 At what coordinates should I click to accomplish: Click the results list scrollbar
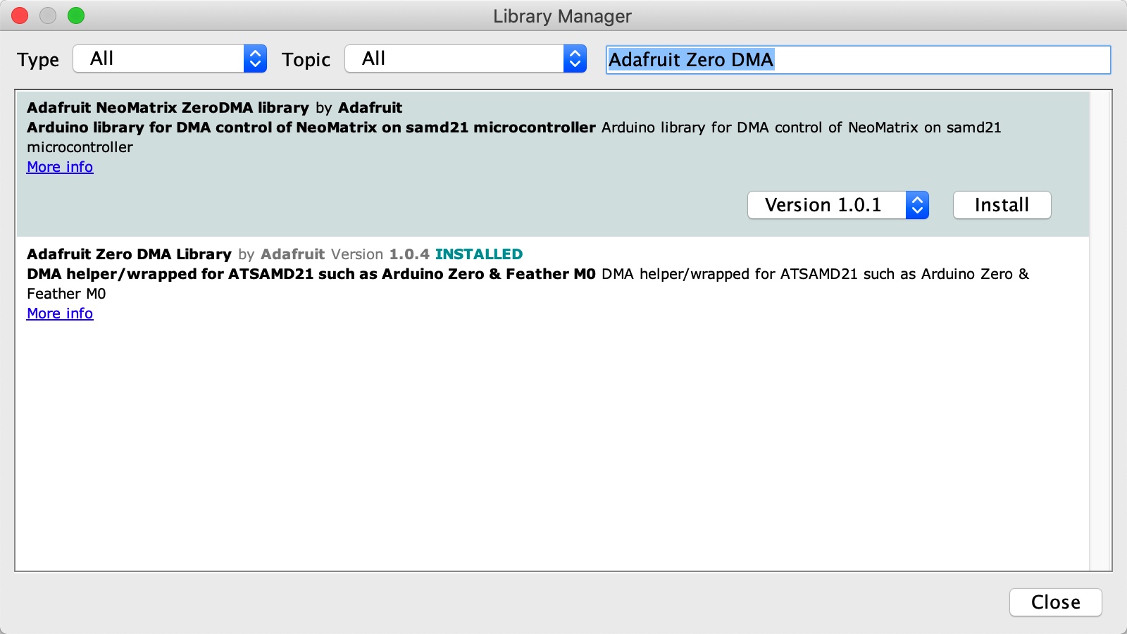[1100, 330]
